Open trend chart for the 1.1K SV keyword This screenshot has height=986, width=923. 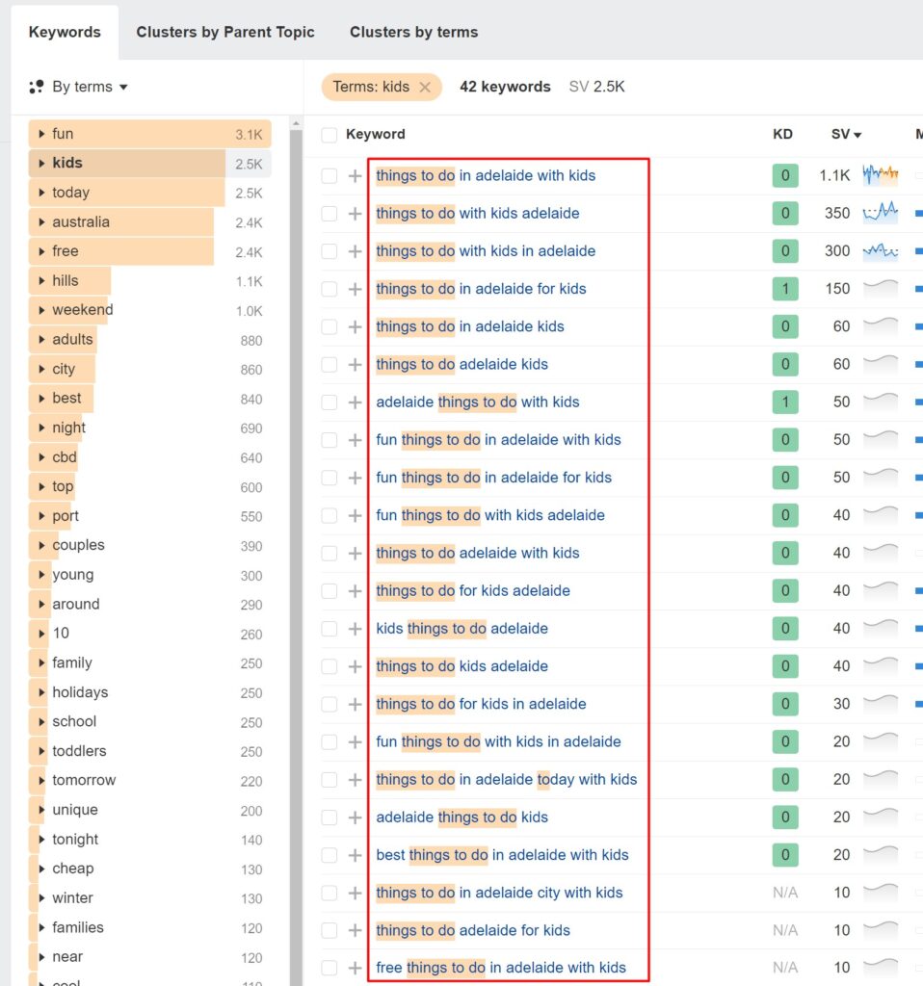881,174
